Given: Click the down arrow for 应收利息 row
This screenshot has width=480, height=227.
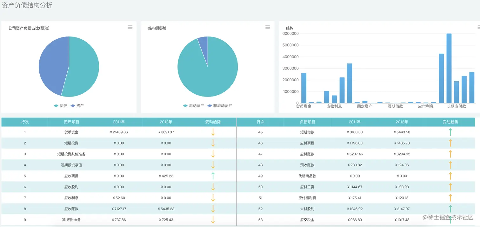Looking at the screenshot, I should [x=213, y=197].
